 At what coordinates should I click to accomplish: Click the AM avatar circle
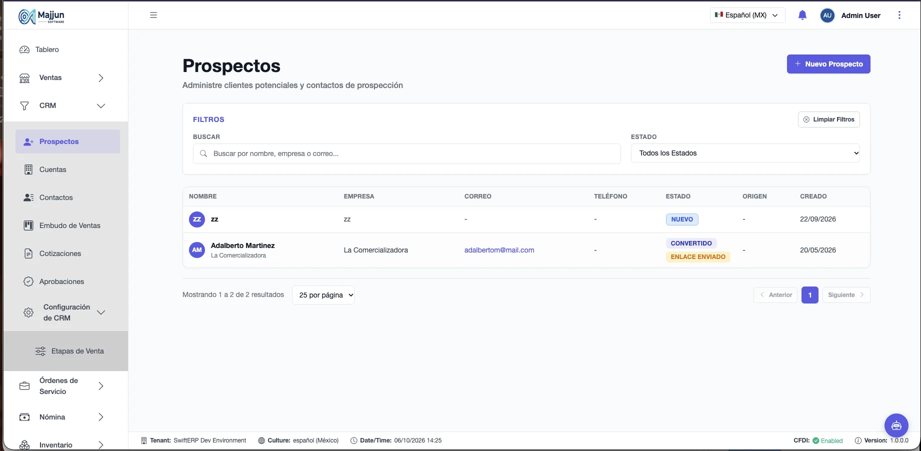point(197,250)
